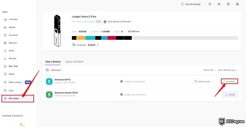Viewport: 246px width, 127px height.
Task: Click the Refer a friend gift icon
Action: coord(5,82)
